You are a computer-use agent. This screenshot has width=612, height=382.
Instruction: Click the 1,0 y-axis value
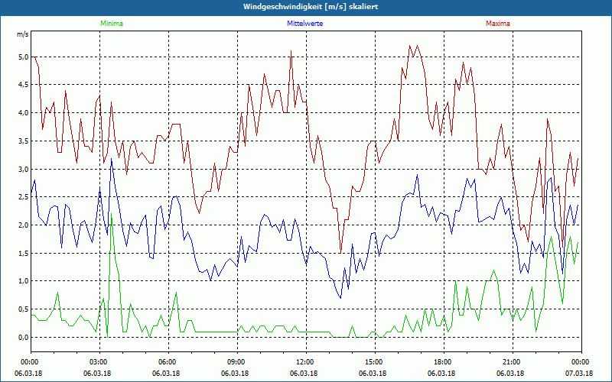[x=24, y=281]
